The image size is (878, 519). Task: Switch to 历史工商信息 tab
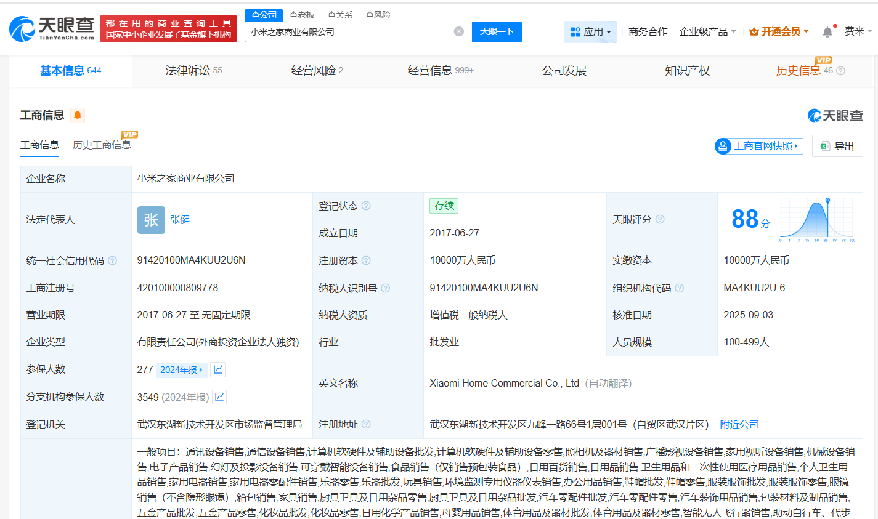102,145
